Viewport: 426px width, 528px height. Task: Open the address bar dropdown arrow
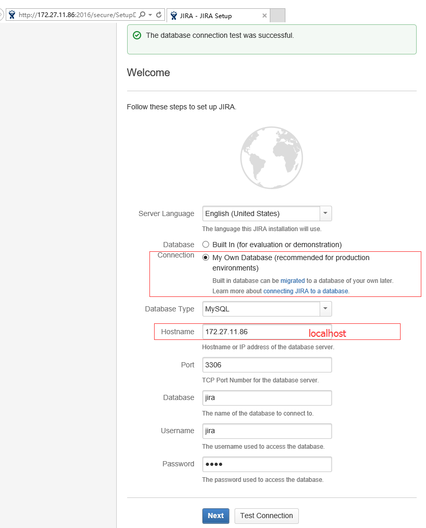point(150,15)
